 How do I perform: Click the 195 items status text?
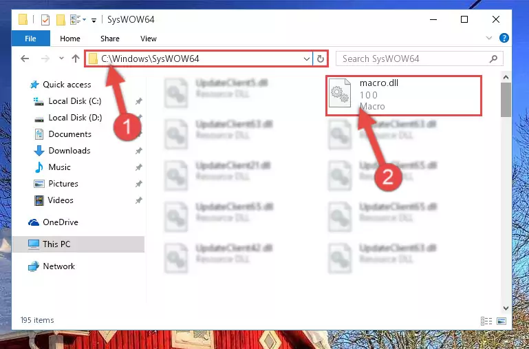tap(37, 320)
